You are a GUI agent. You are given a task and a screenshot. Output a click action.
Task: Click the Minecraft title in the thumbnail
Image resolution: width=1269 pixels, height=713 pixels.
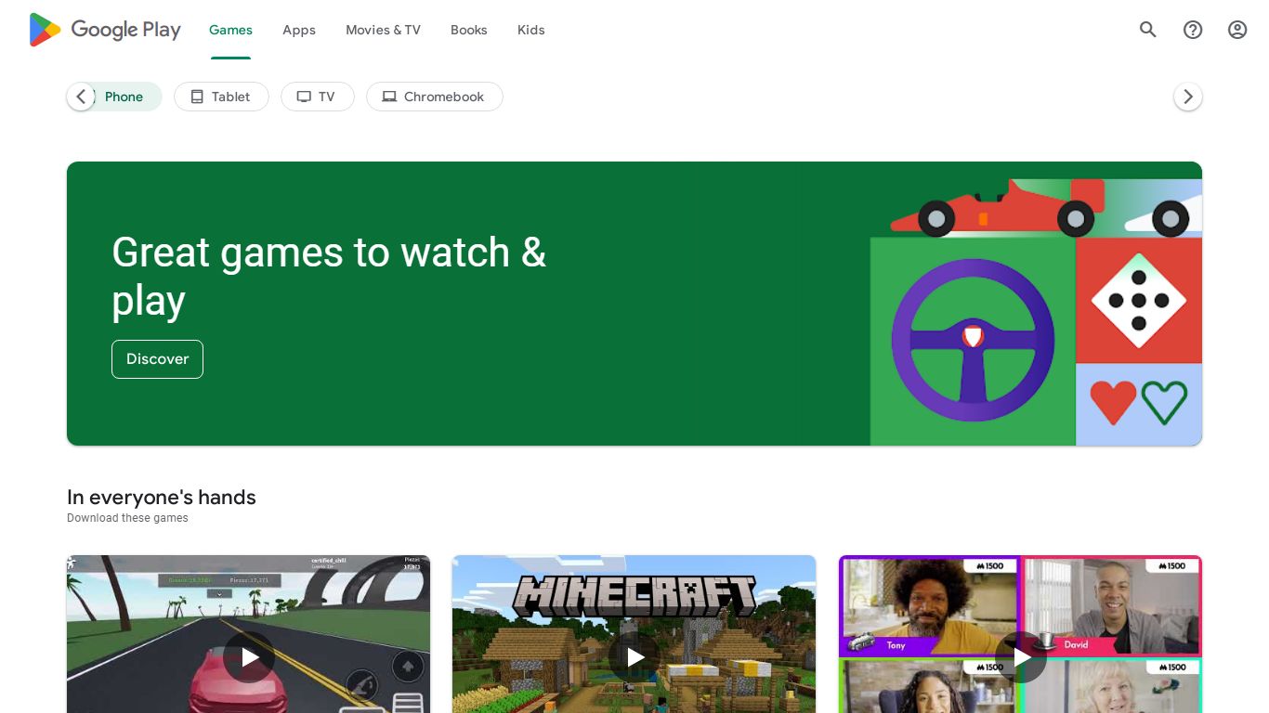[x=634, y=596]
